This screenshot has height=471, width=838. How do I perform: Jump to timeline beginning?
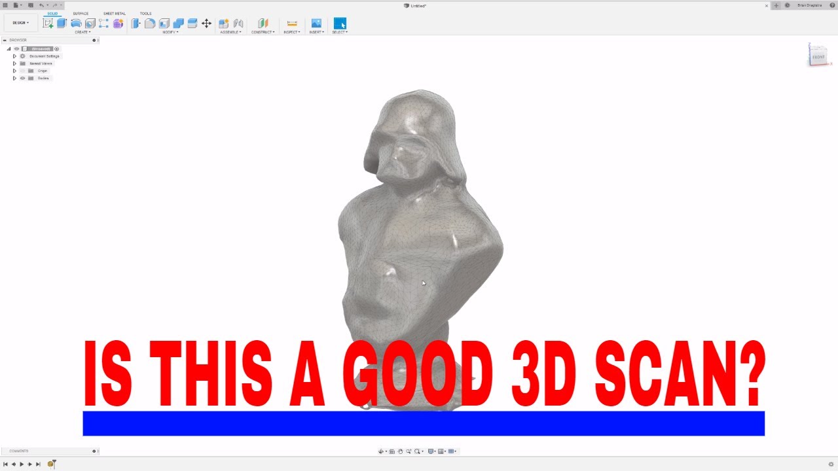[x=5, y=464]
